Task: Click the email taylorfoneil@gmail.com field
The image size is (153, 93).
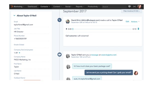Action: point(31,24)
